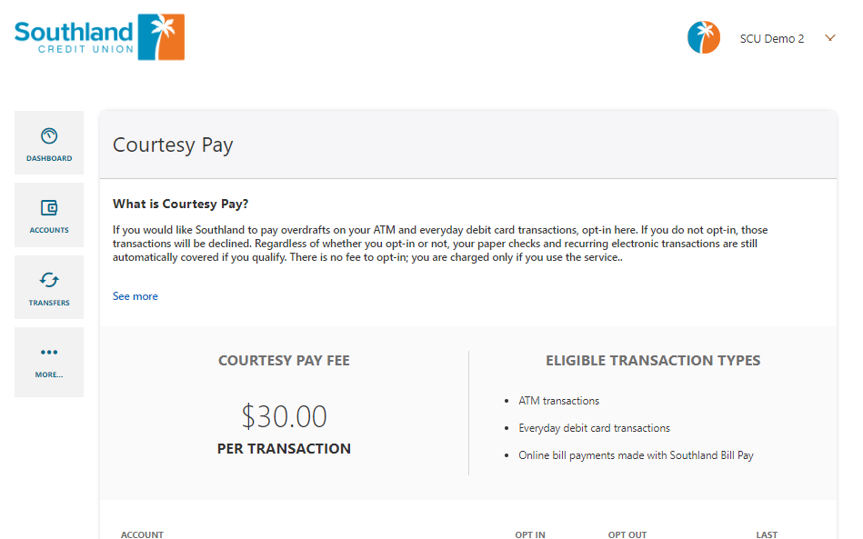Select the Accounts wallet icon
Screen dimensions: 863x539
click(x=49, y=207)
